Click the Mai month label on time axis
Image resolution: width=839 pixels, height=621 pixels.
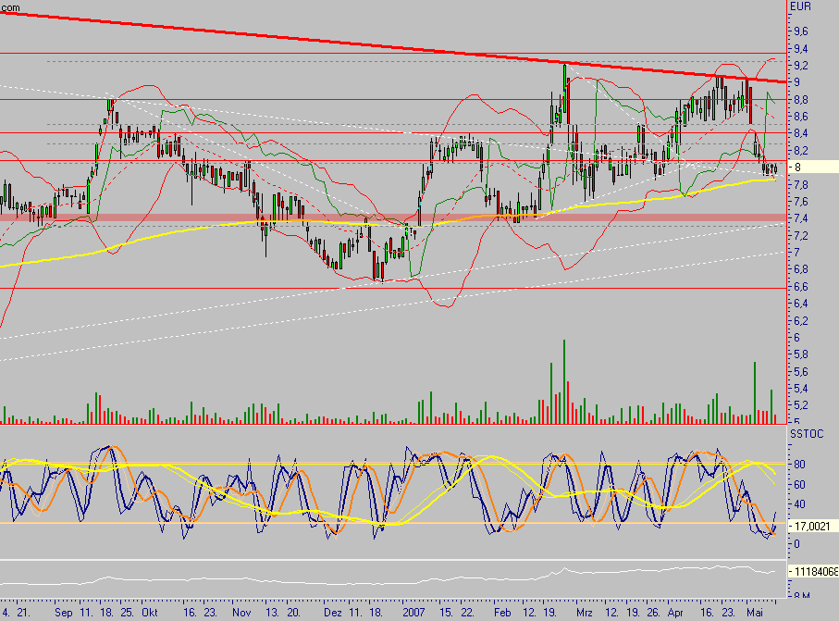(755, 612)
